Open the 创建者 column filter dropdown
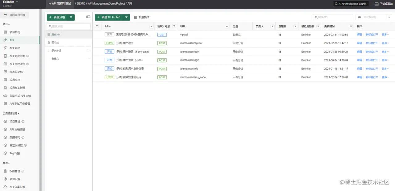The image size is (395, 191). click(x=296, y=27)
